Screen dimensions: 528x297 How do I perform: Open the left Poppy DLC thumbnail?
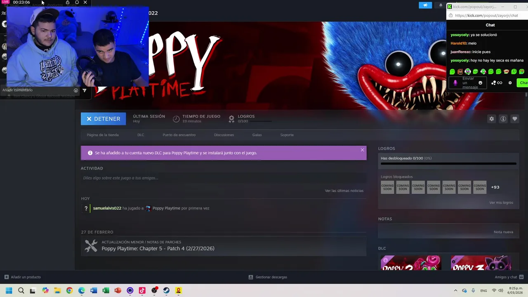click(x=410, y=263)
